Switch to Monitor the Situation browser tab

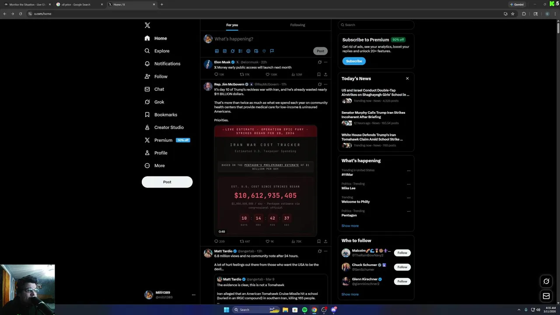(x=27, y=4)
